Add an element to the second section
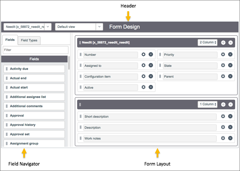 223,105
